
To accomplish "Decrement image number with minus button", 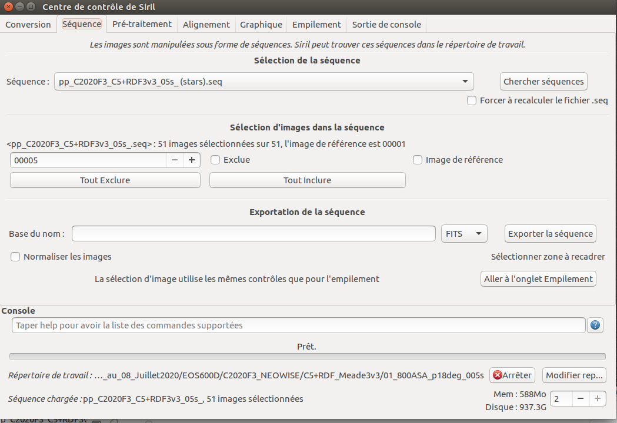I will pyautogui.click(x=175, y=160).
